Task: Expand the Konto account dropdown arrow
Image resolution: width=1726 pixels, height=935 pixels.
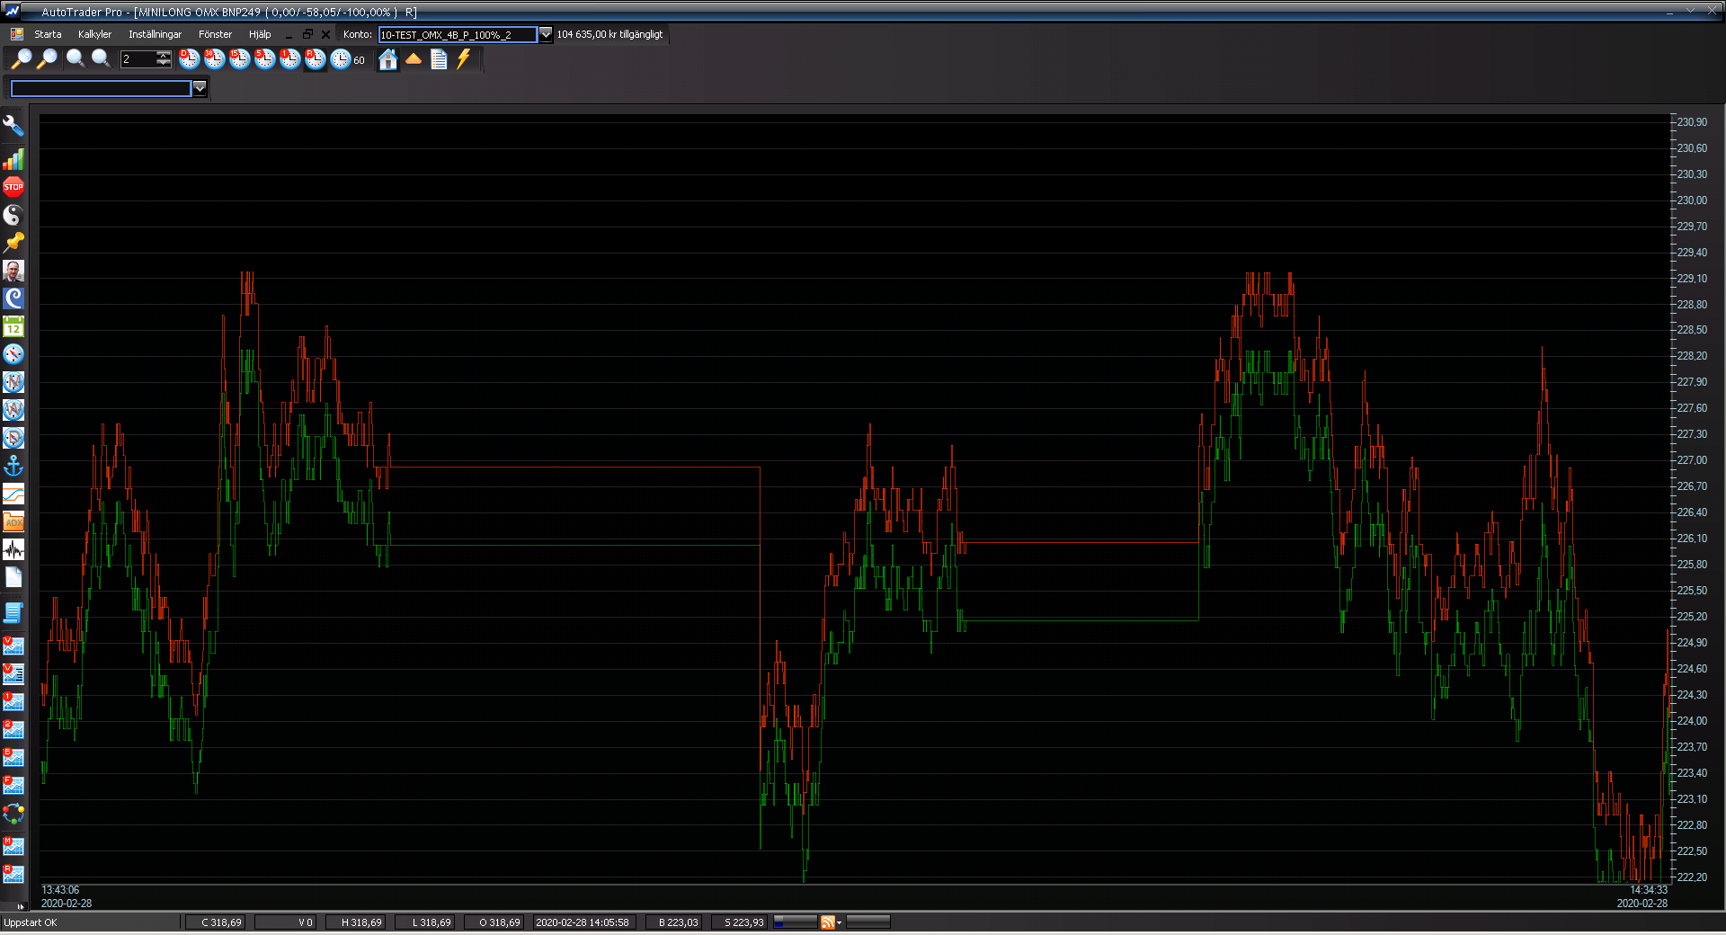Action: 546,34
